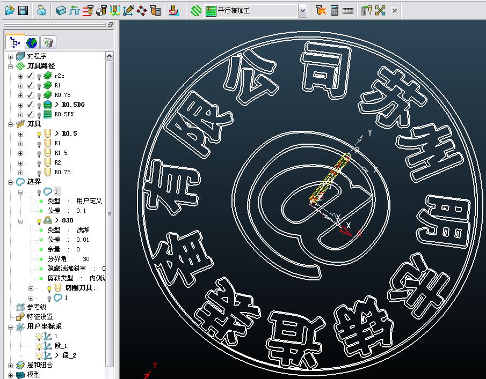Expand the R0.5 tool node
Viewport: 486px width, 379px height.
point(20,134)
